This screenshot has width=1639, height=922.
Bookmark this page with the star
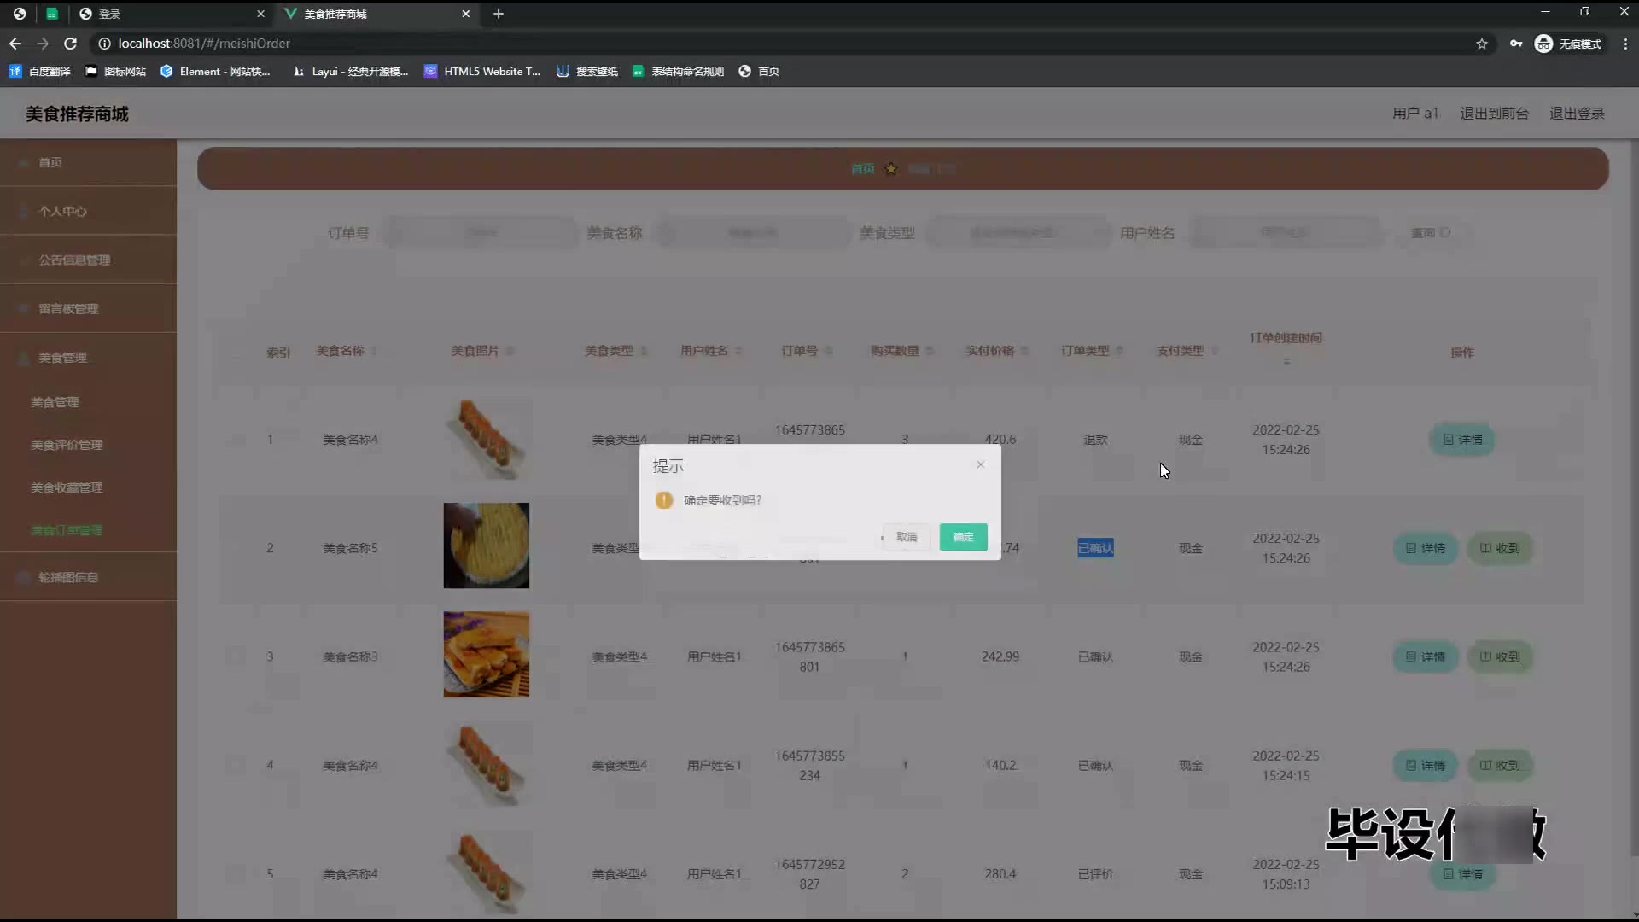click(1482, 44)
